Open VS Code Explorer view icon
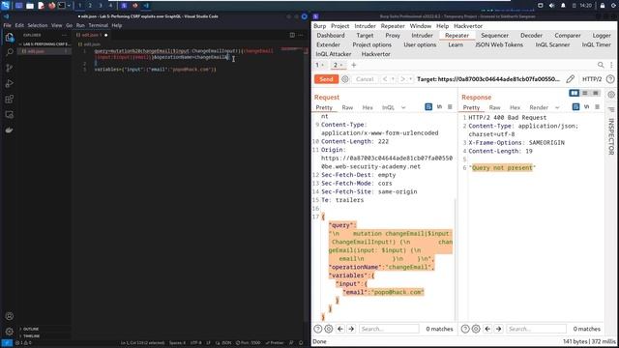Image resolution: width=619 pixels, height=348 pixels. 10,38
